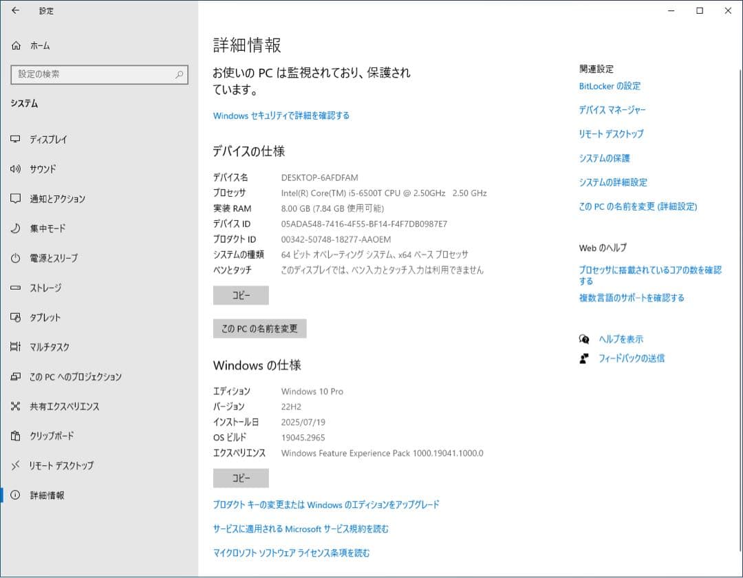The width and height of the screenshot is (743, 578).
Task: Open リモート デスクトップ from the sidebar
Action: click(x=14, y=465)
